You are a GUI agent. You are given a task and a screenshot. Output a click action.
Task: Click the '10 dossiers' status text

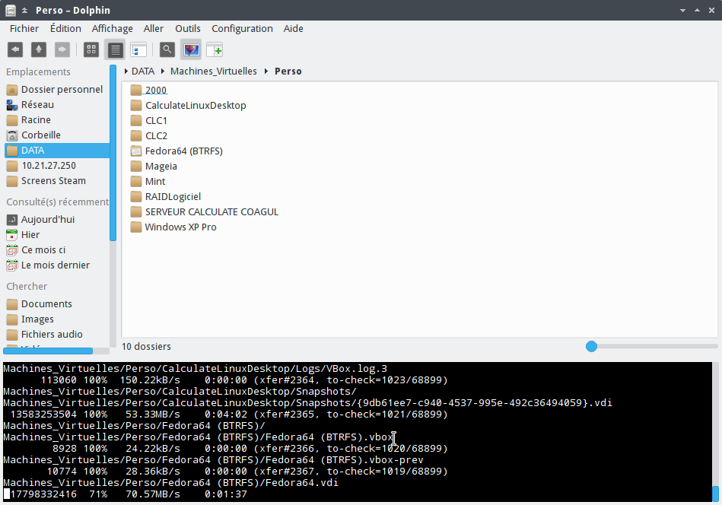[146, 347]
